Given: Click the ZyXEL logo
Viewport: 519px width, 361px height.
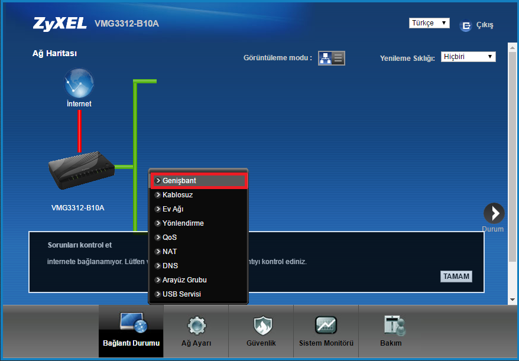Looking at the screenshot, I should coord(60,24).
